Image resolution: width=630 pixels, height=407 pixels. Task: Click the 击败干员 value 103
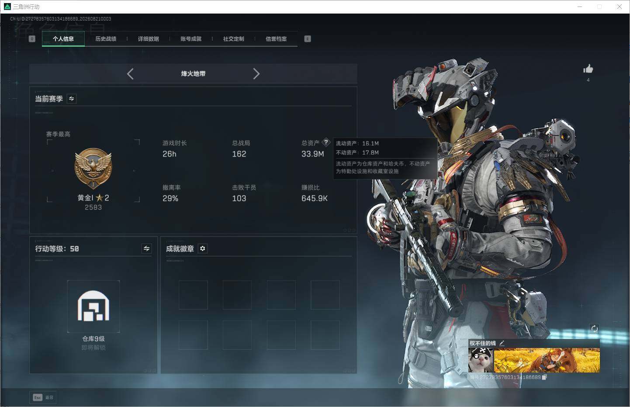coord(239,199)
